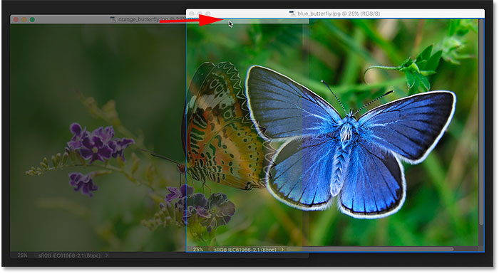Click the 25% zoom field in orange_butterfly window
The image size is (499, 274).
click(22, 255)
